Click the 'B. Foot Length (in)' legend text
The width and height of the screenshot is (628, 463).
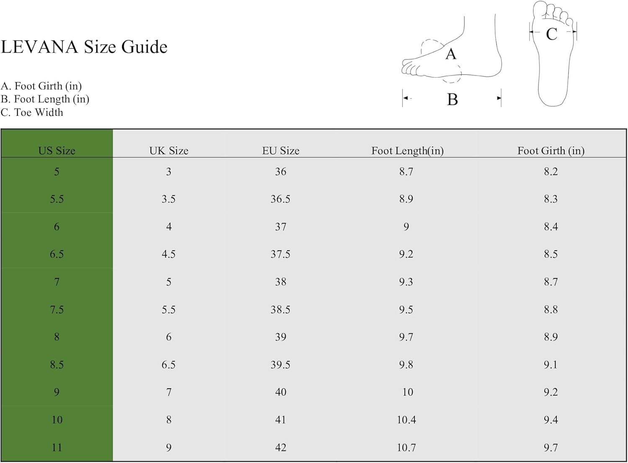pos(45,99)
